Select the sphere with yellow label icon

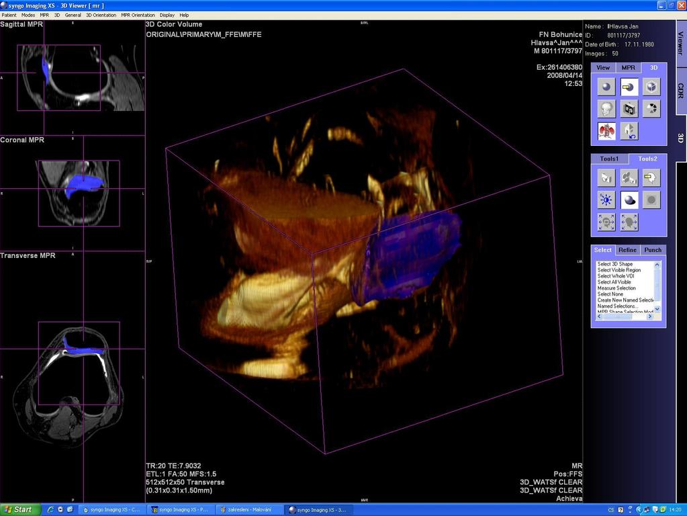click(629, 87)
